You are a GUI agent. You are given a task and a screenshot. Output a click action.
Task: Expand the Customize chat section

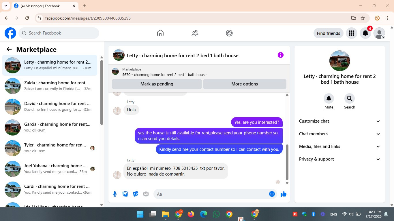(340, 121)
